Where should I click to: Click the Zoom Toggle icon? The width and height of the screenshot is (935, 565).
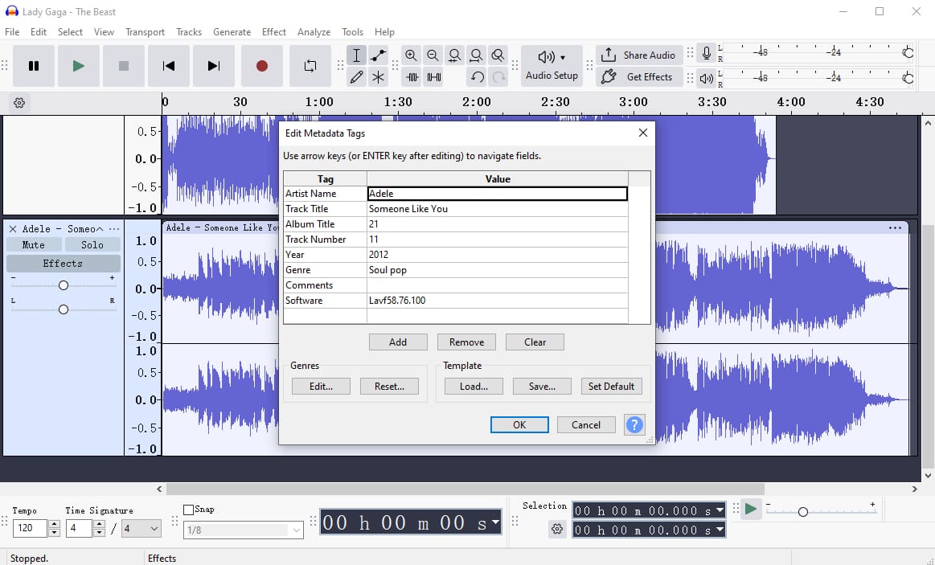[x=498, y=55]
